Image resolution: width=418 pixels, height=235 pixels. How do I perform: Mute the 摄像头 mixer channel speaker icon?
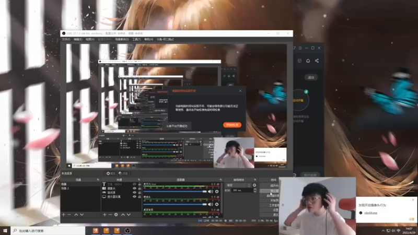point(211,204)
